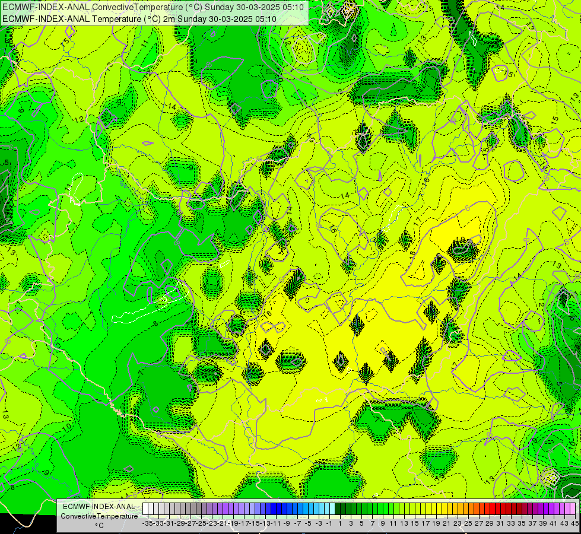The image size is (581, 534).
Task: Click the 33 value on the legend scale
Action: coord(511,523)
